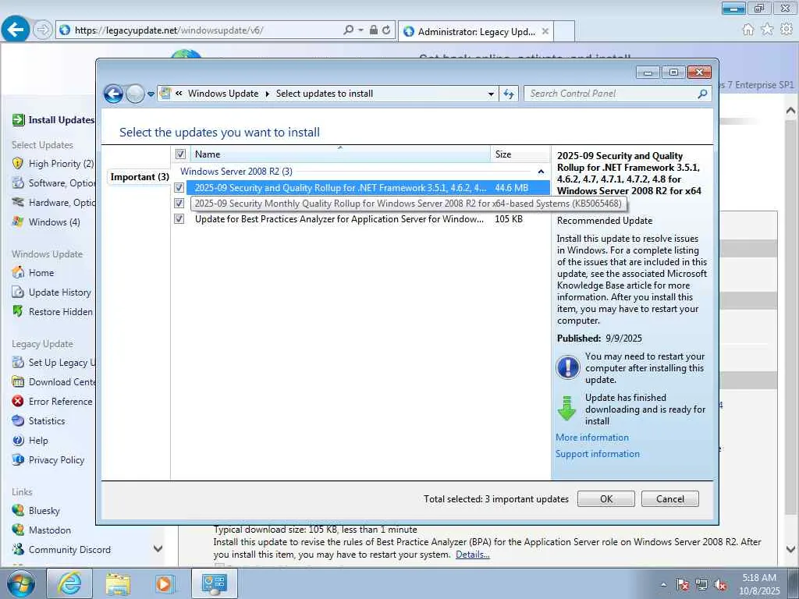
Task: Close the Legacy Update browser tab
Action: pos(545,31)
